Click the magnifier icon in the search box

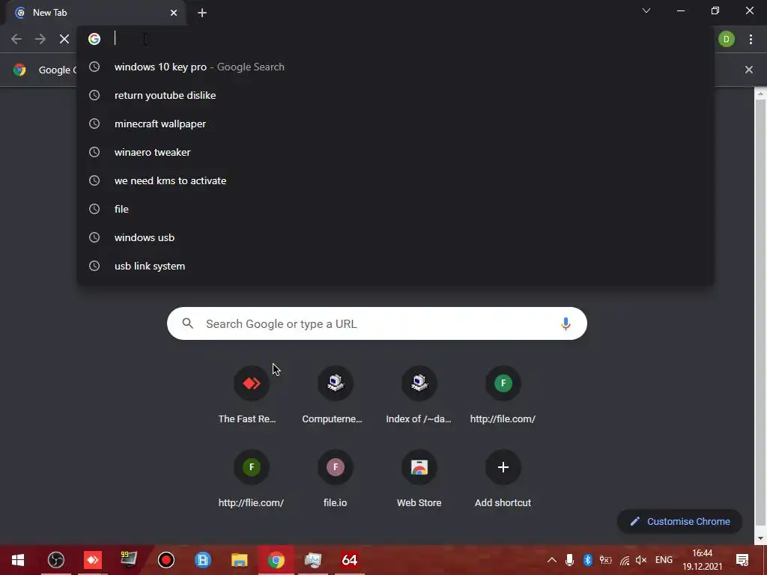(x=188, y=323)
